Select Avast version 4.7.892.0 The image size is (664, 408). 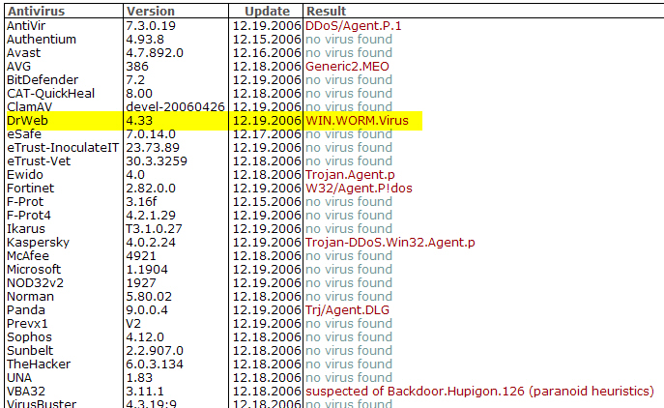point(155,53)
